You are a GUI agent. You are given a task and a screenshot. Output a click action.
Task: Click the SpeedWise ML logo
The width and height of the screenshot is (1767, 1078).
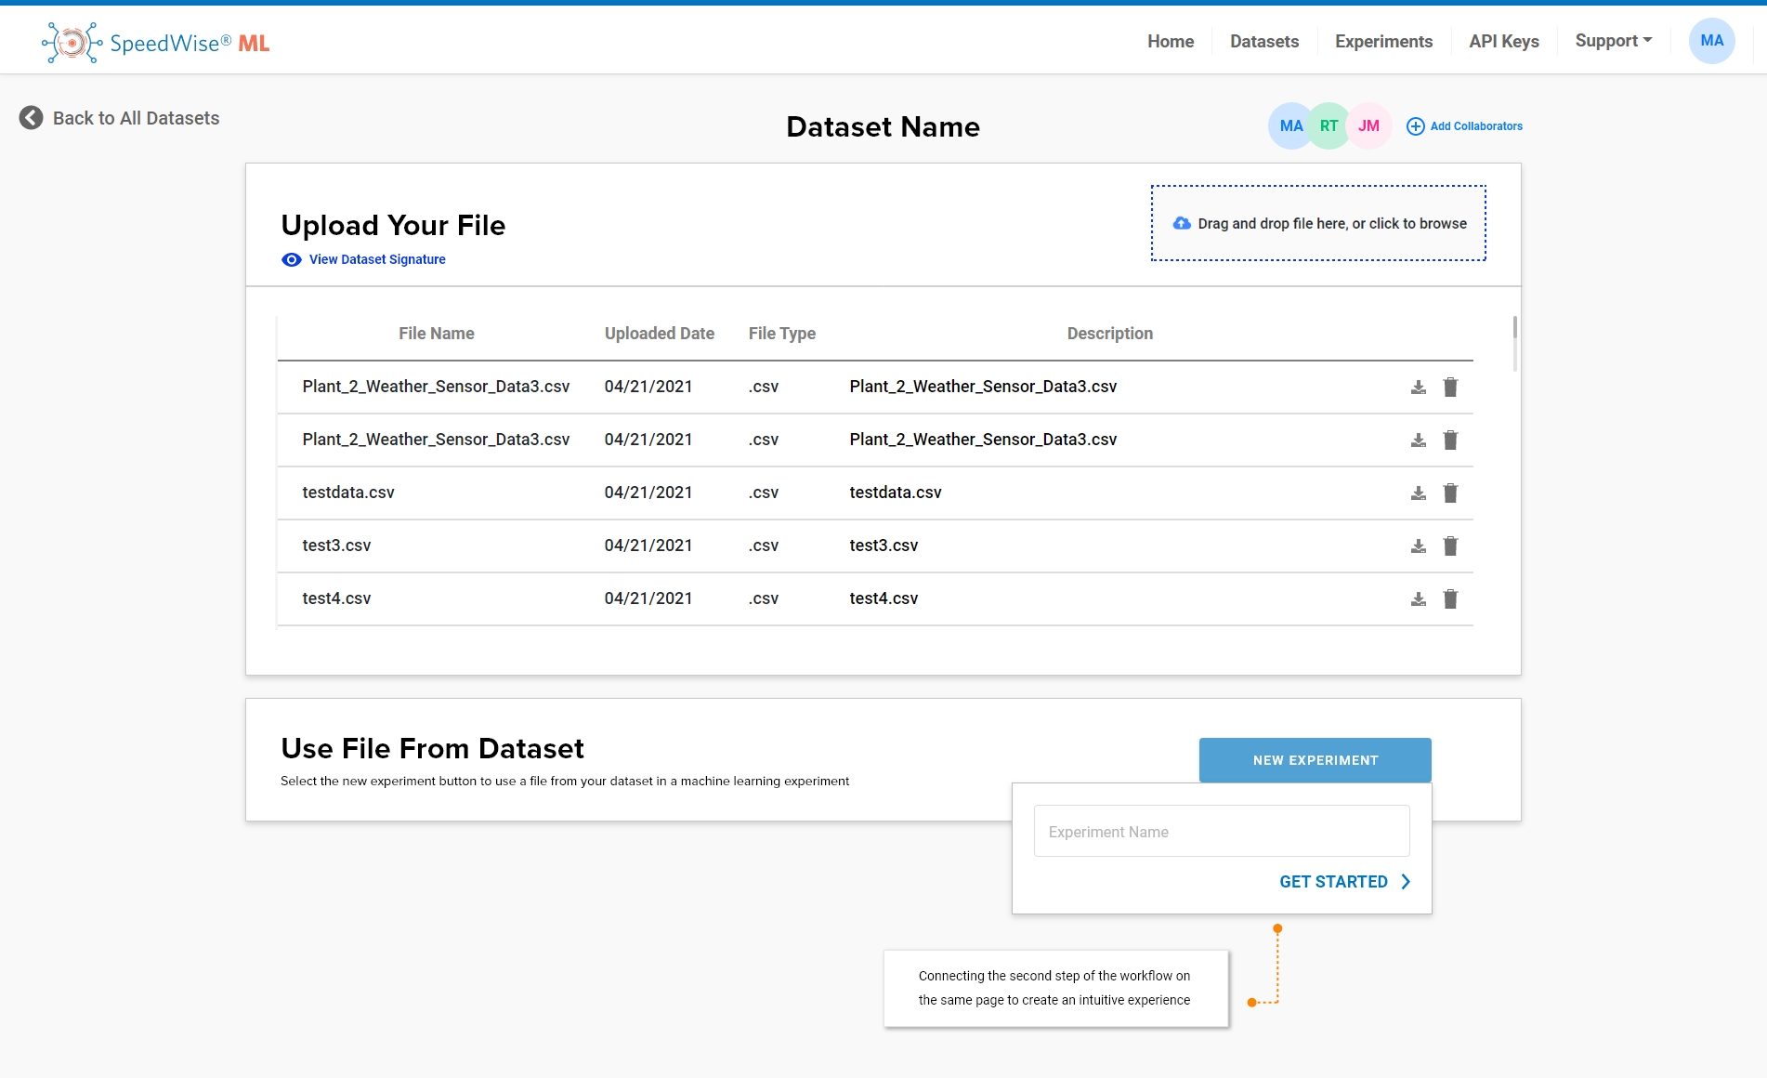point(156,43)
